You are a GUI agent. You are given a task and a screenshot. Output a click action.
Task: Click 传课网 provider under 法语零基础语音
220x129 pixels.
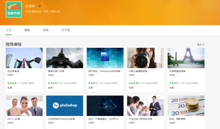pos(172,75)
